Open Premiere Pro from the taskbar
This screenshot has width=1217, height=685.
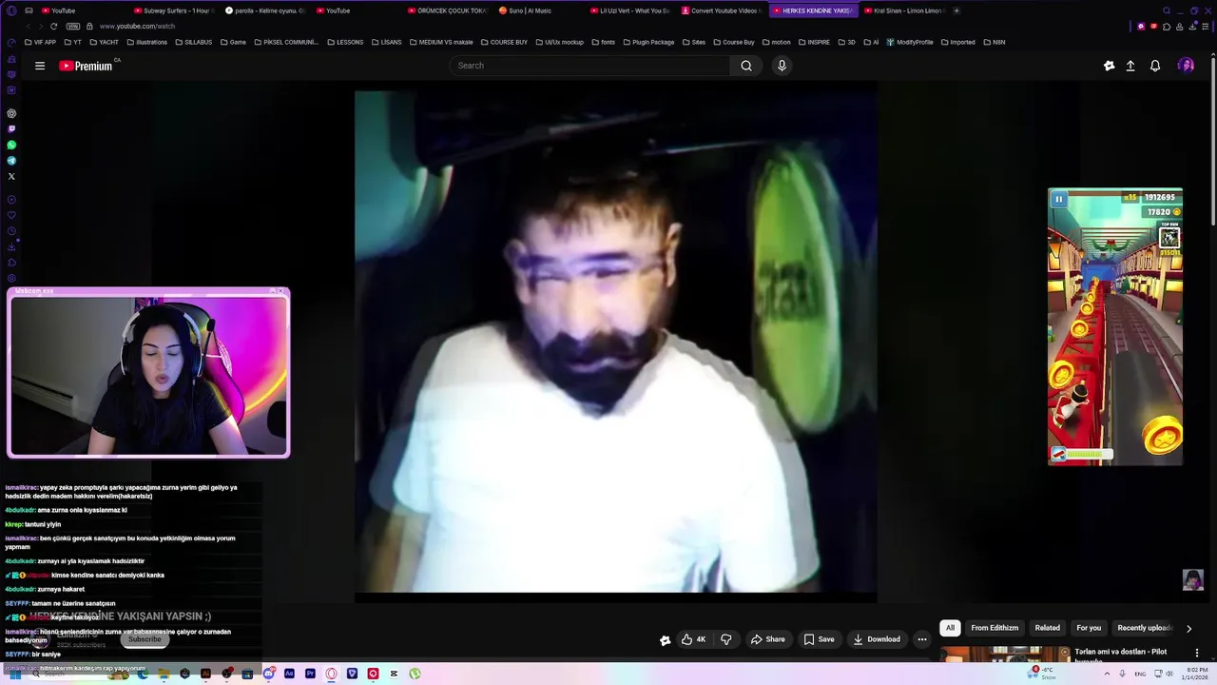310,674
